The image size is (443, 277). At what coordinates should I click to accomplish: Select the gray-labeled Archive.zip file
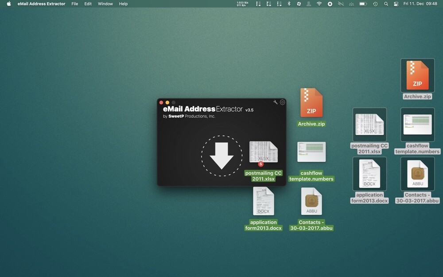click(417, 79)
